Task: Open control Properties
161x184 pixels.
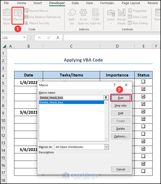Action: point(137,11)
